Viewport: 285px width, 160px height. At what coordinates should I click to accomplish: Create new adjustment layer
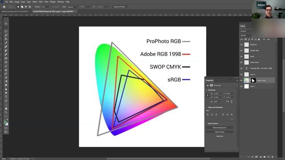click(x=261, y=157)
